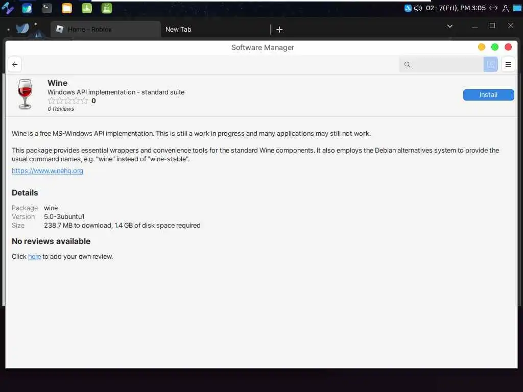
Task: Click the '238.7 MB to download' size value
Action: (x=122, y=225)
